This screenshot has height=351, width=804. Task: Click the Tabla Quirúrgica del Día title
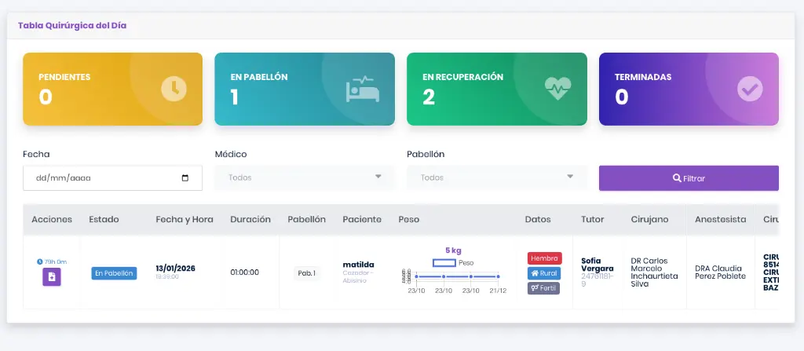pos(72,25)
